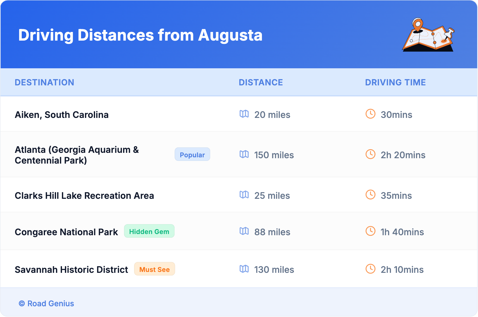478x317 pixels.
Task: Click the Hidden Gem badge
Action: (x=149, y=231)
